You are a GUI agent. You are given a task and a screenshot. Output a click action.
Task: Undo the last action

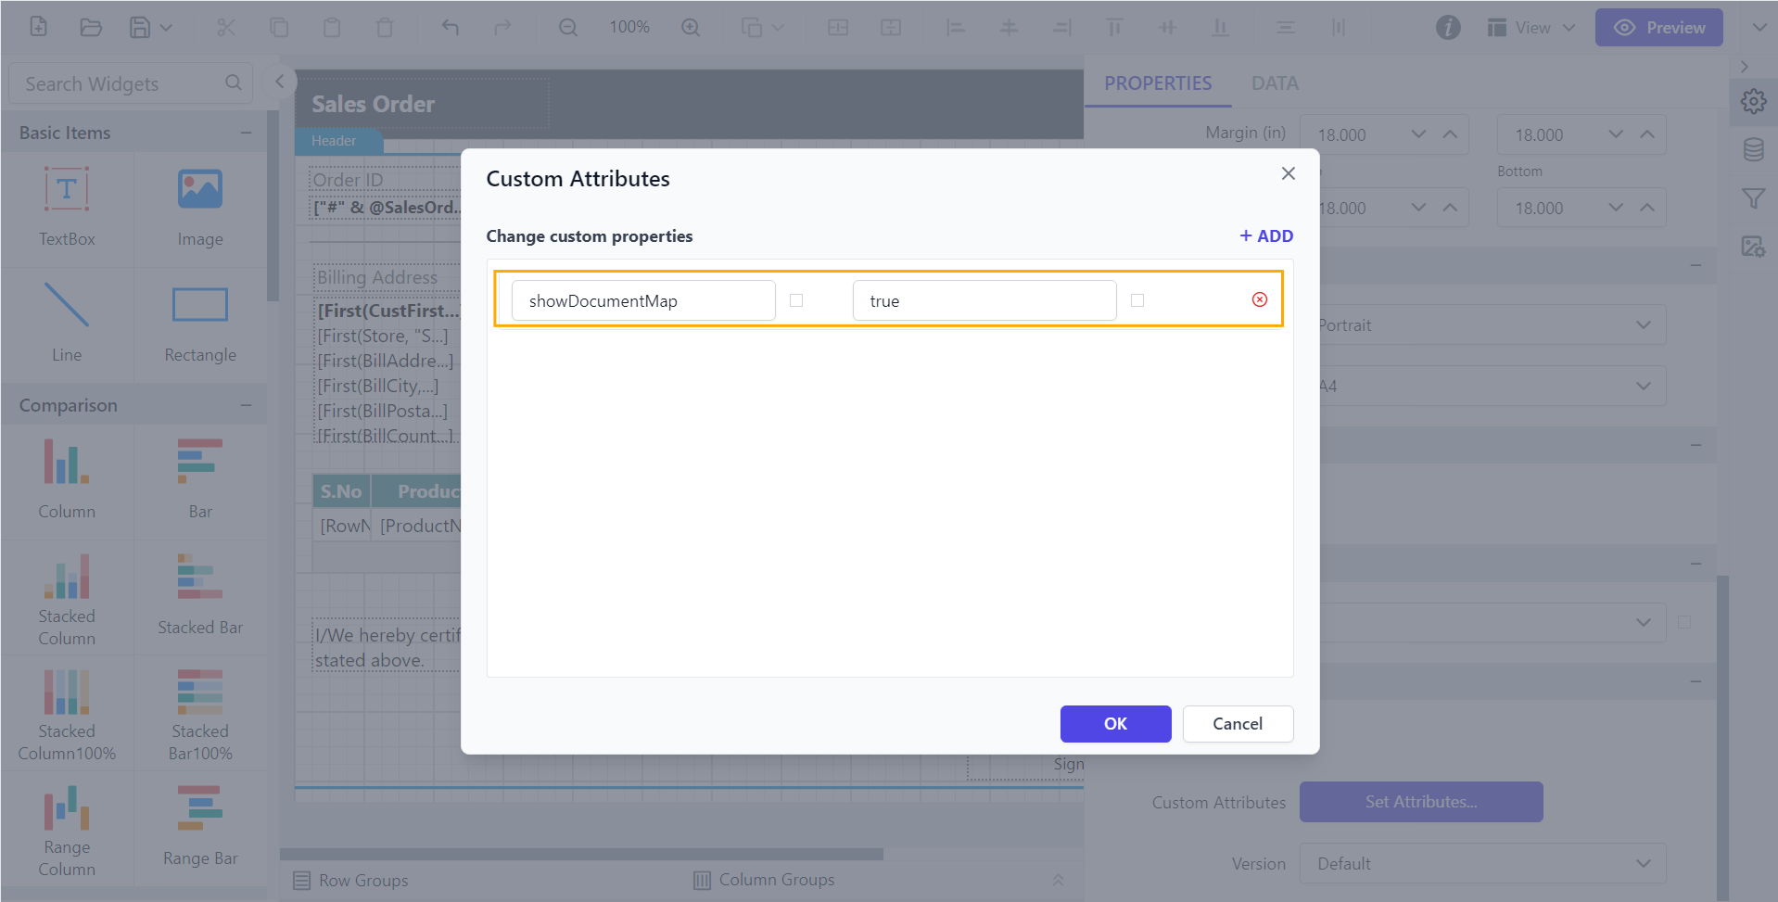[451, 27]
